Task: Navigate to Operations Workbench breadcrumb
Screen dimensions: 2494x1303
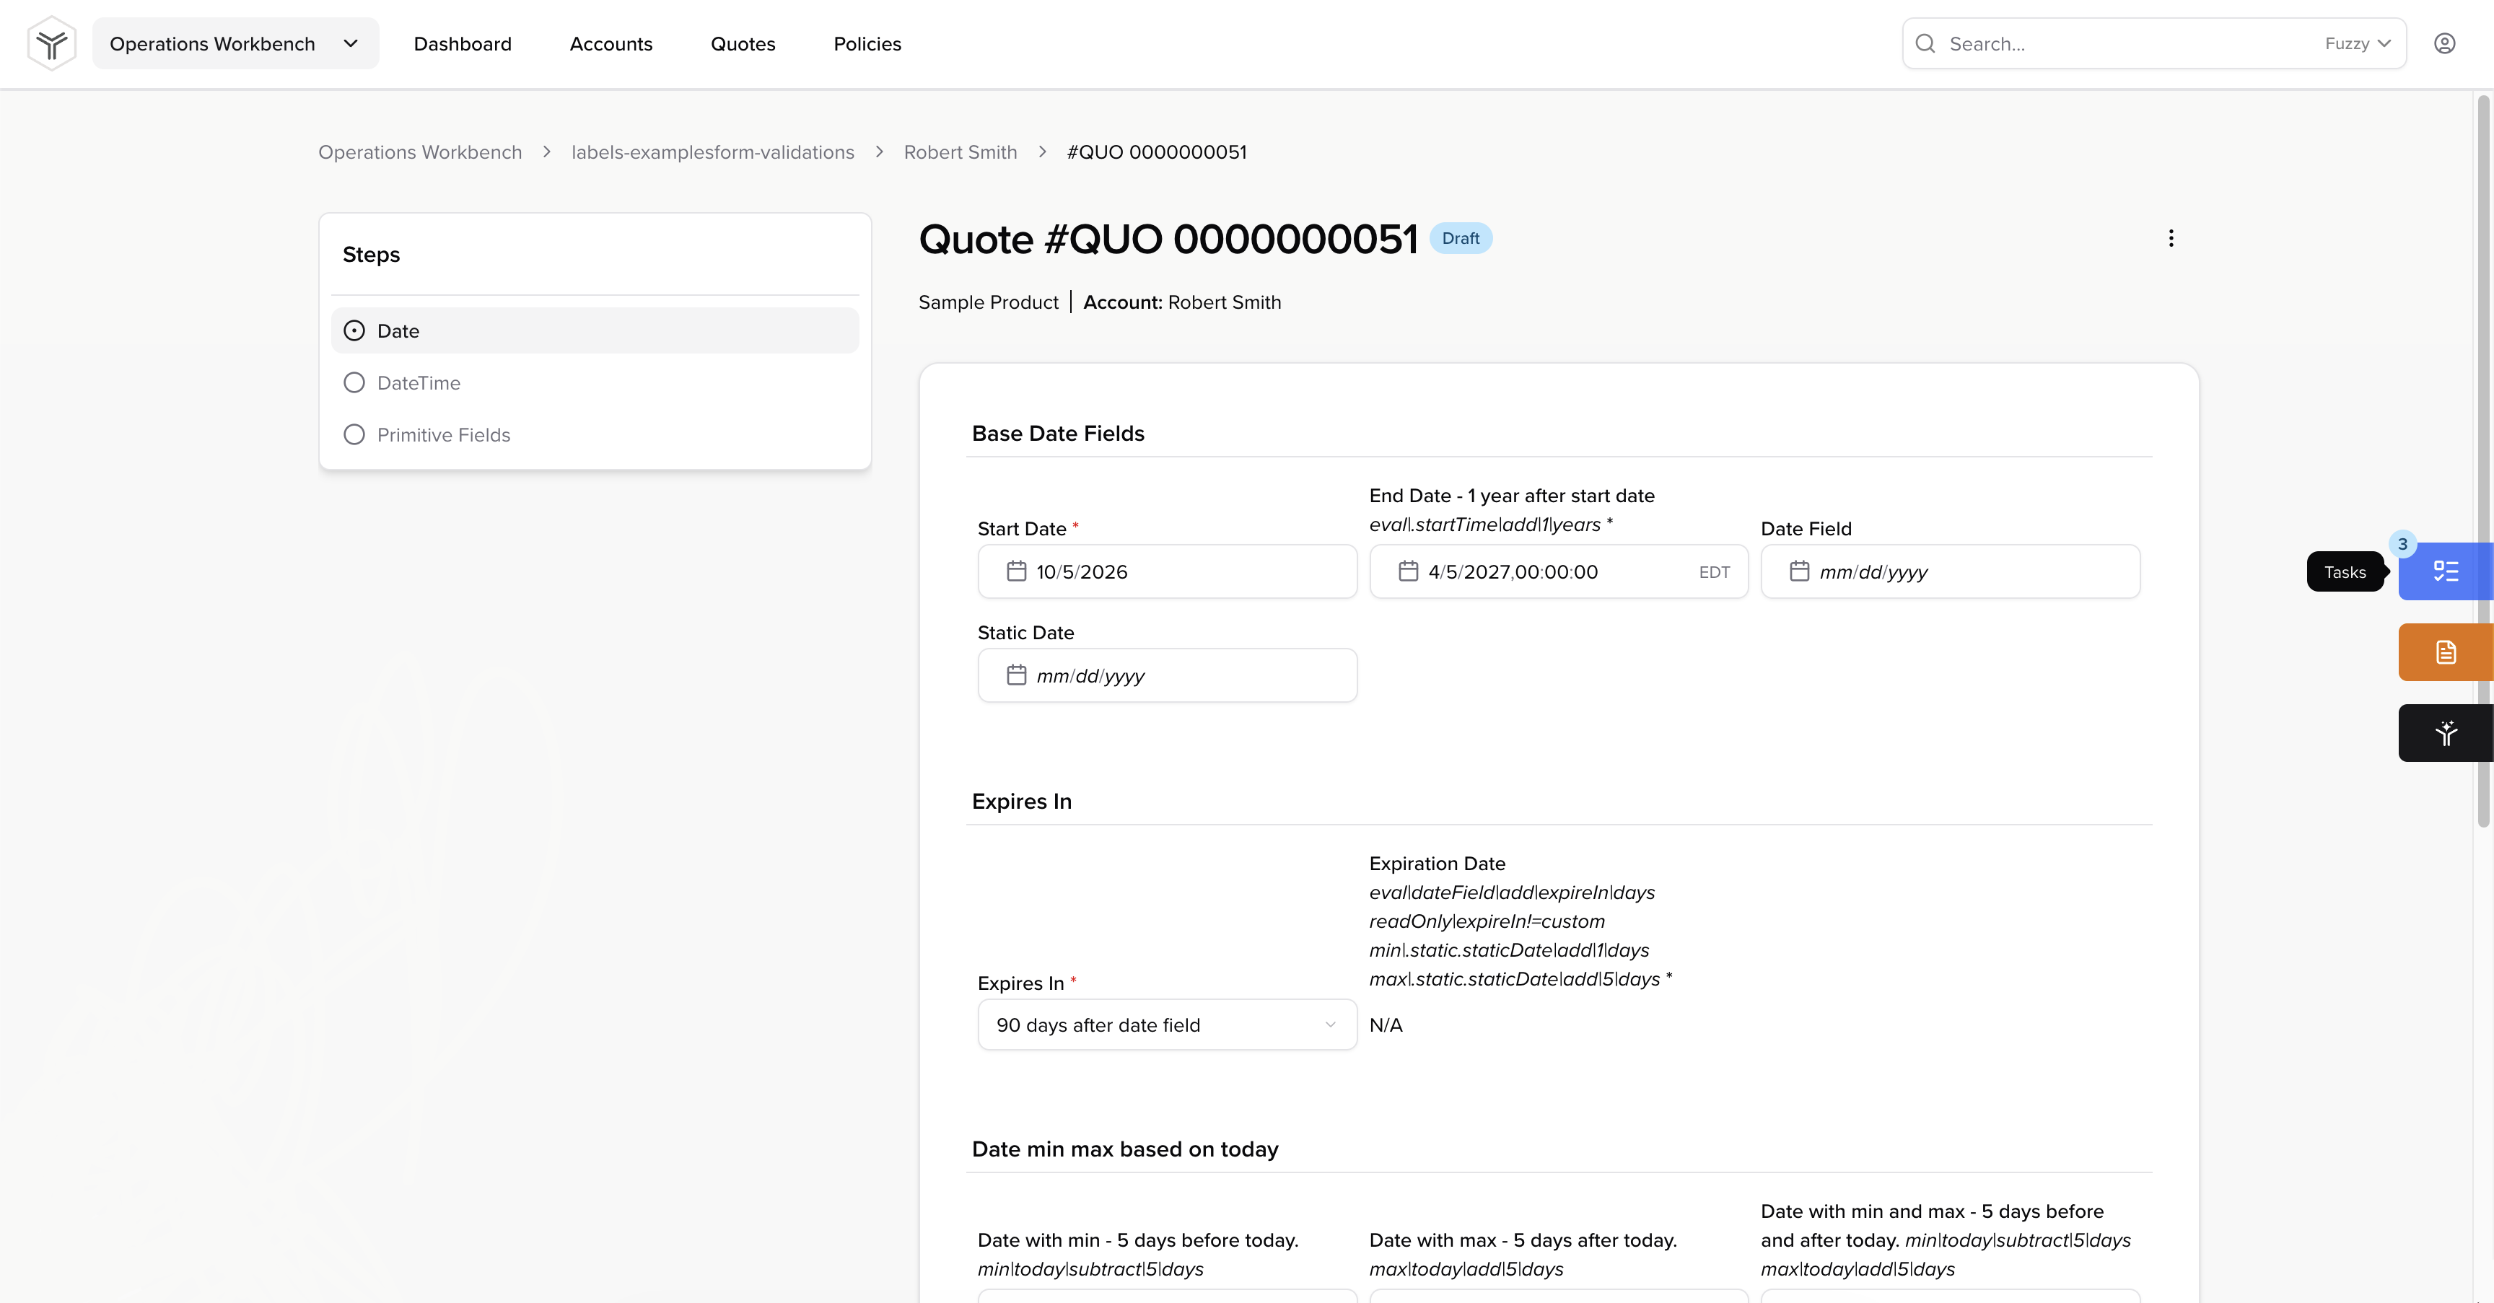Action: tap(419, 152)
